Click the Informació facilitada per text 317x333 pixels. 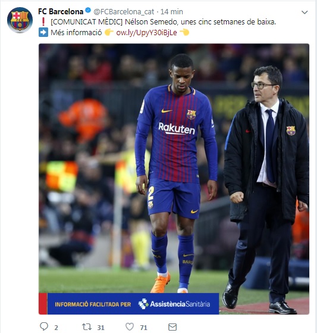point(93,304)
